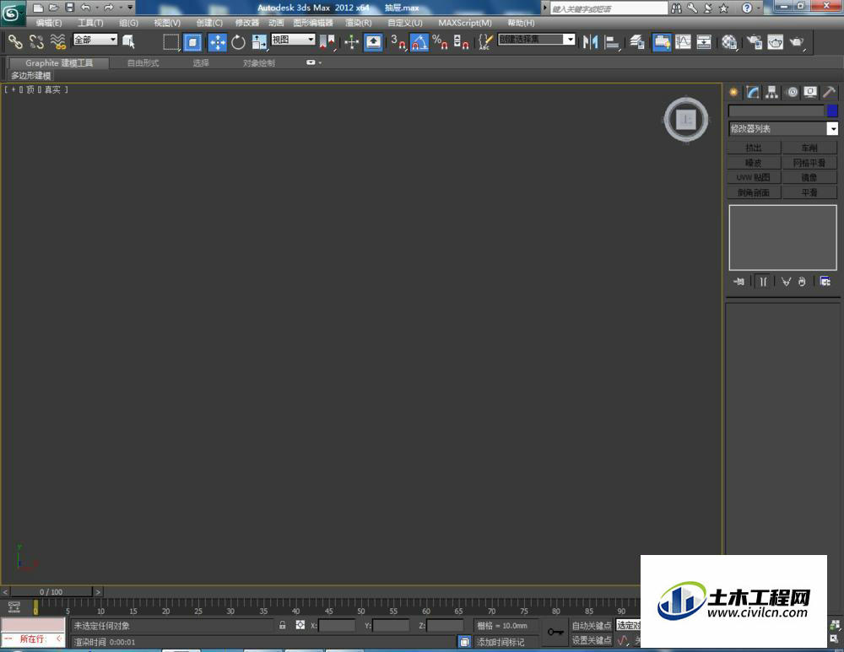Activate the Select and Rotate tool
The height and width of the screenshot is (652, 844).
click(238, 42)
